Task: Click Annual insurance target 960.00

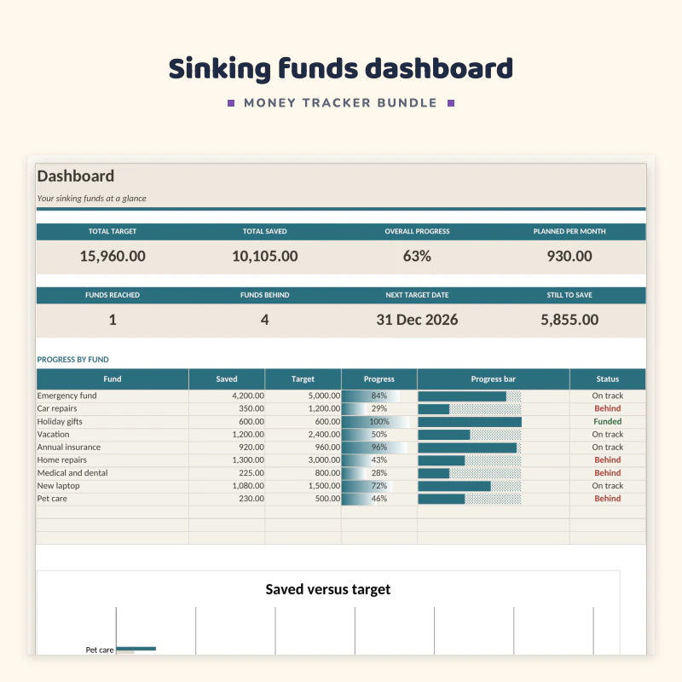Action: [328, 447]
